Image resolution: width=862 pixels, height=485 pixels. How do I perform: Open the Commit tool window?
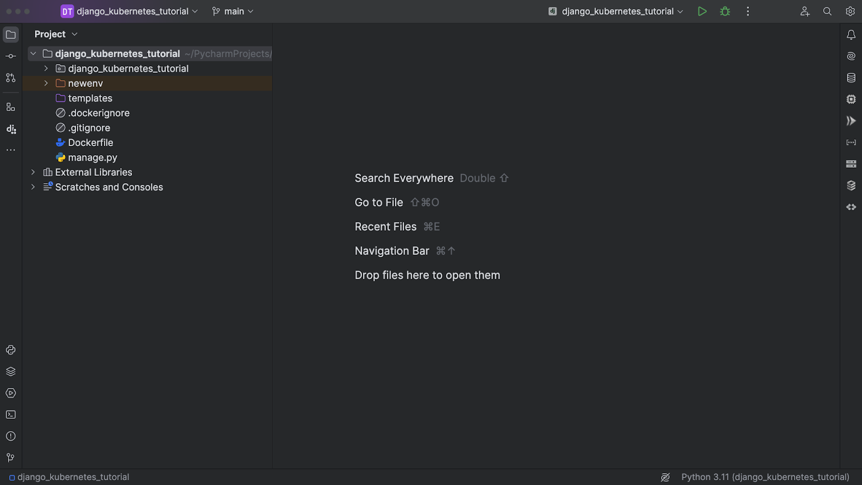11,56
